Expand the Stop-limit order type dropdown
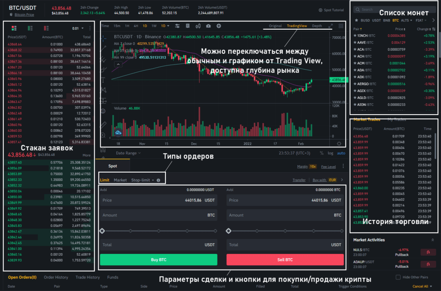Screen dimensions: 441x291 (143, 180)
